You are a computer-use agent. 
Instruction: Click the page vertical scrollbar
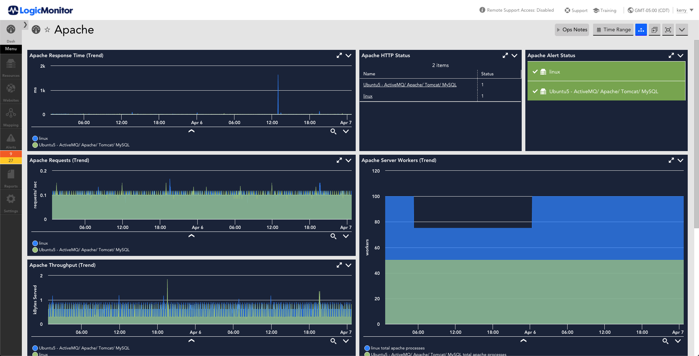696,135
